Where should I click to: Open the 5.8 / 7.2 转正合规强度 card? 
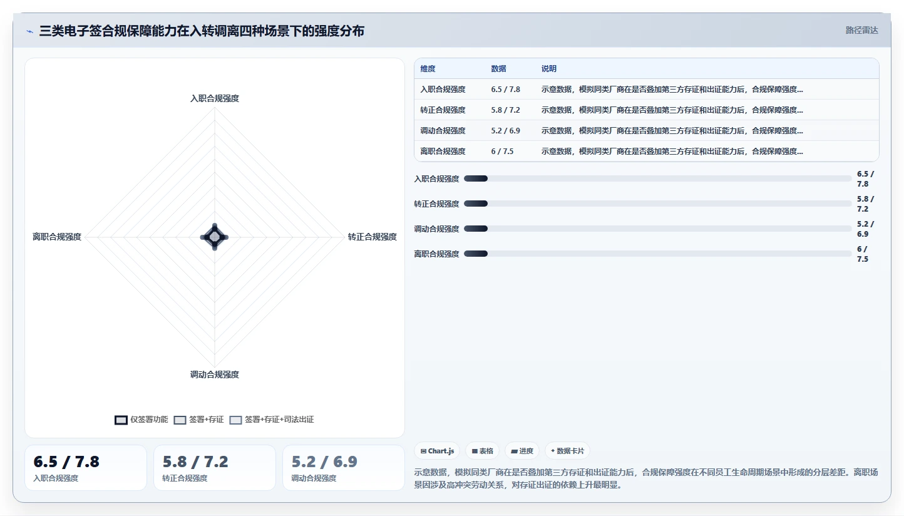[215, 468]
